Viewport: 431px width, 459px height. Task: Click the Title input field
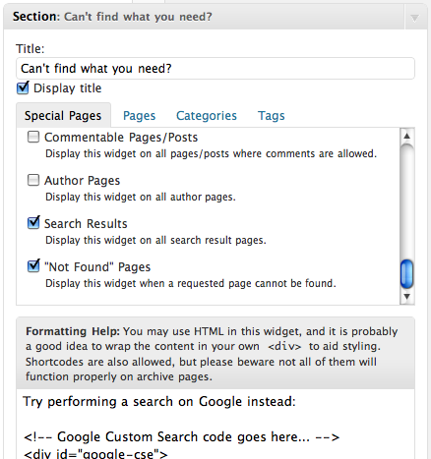click(x=215, y=69)
